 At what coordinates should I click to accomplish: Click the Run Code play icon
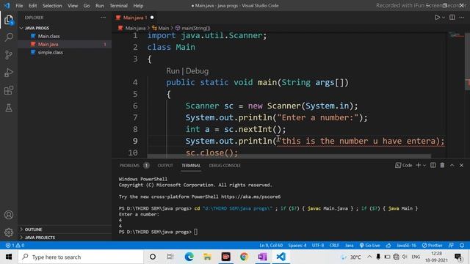438,18
